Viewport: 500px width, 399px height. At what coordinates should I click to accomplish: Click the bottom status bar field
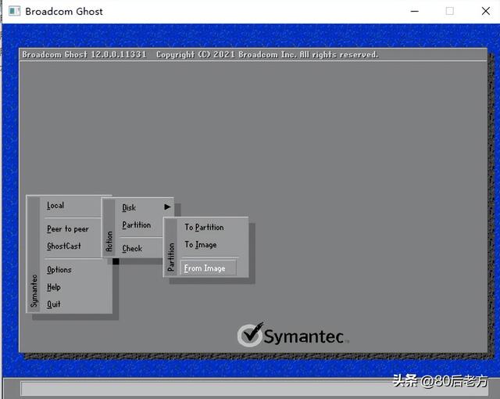pos(254,389)
